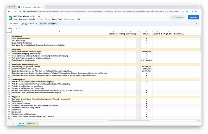Image resolution: width=208 pixels, height=134 pixels.
Task: Select the 'Einrichtung und Datenmigration' section cell
Action: (x=60, y=65)
